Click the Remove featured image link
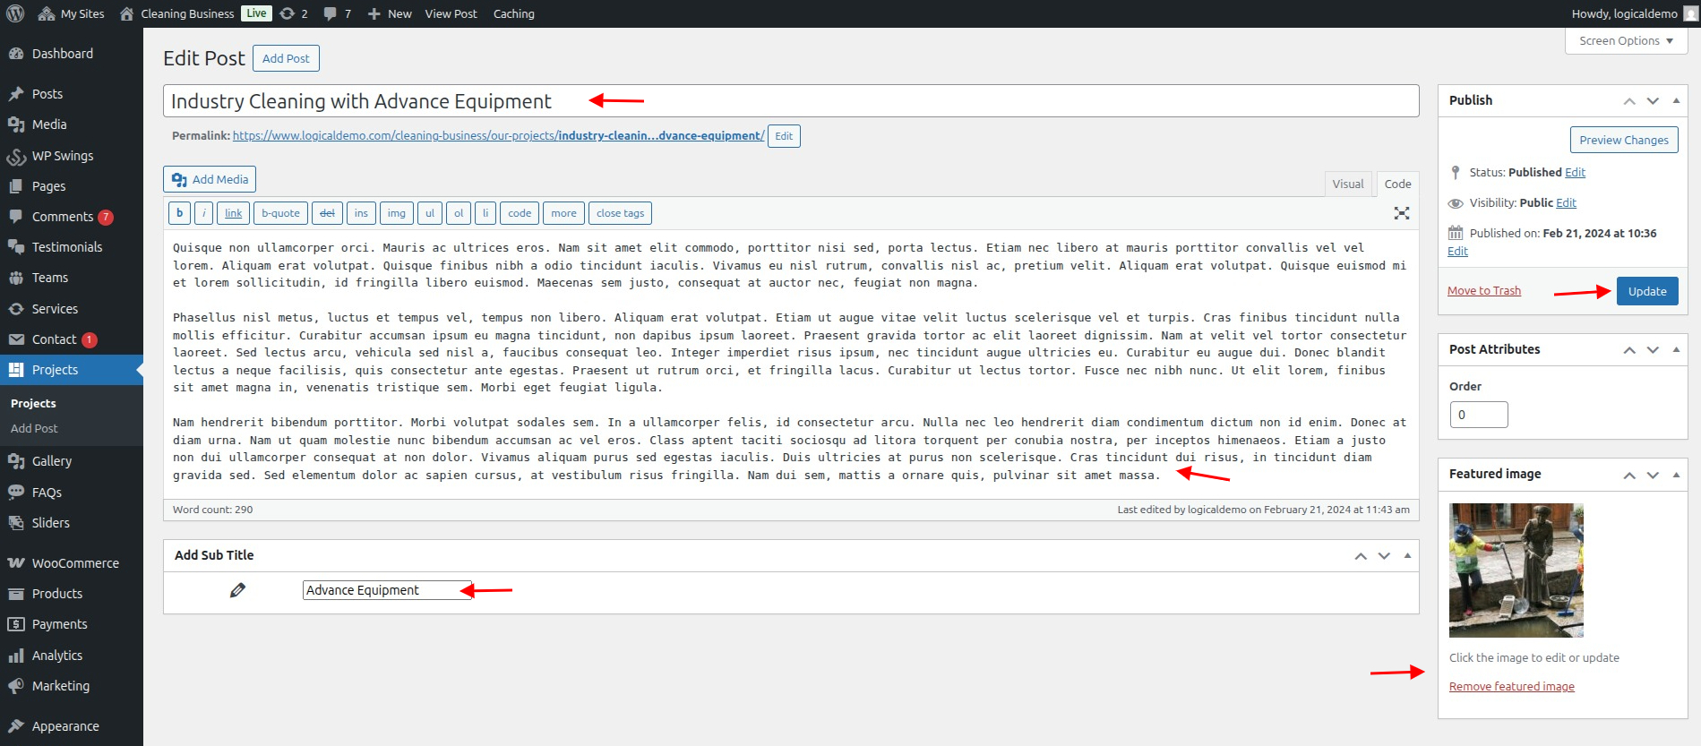Screen dimensions: 1701x746 click(x=1511, y=687)
